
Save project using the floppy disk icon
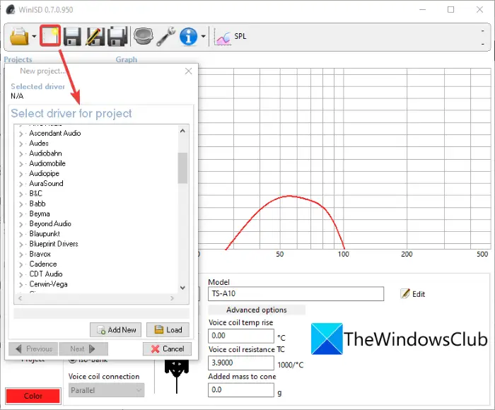click(x=72, y=36)
